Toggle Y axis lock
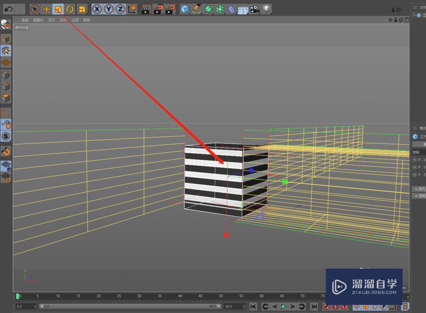Viewport: 426px width, 313px height. [x=109, y=9]
